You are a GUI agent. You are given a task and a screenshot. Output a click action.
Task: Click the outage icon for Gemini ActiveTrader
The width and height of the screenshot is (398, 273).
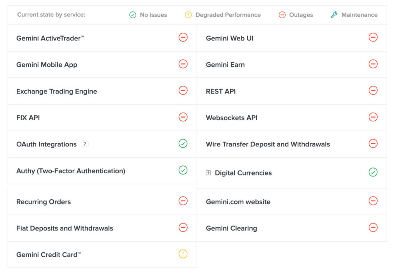click(183, 37)
